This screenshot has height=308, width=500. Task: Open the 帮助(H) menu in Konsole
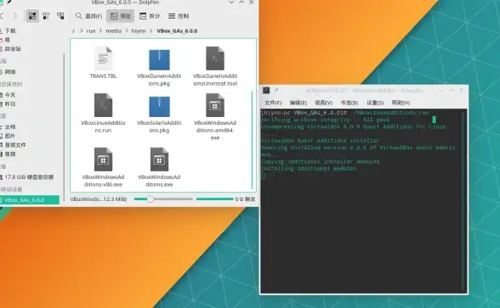[x=401, y=103]
